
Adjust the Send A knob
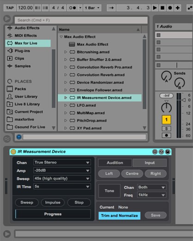(166, 76)
